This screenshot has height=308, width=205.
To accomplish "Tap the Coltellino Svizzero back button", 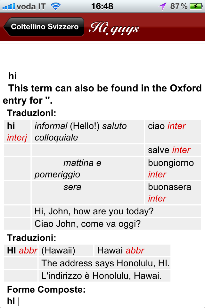I will 44,27.
